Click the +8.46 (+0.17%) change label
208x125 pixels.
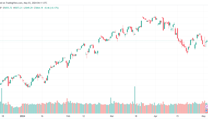point(51,8)
